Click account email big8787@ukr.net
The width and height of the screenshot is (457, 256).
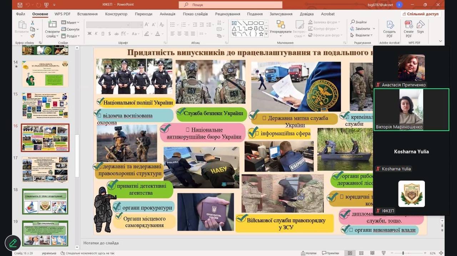coord(380,5)
